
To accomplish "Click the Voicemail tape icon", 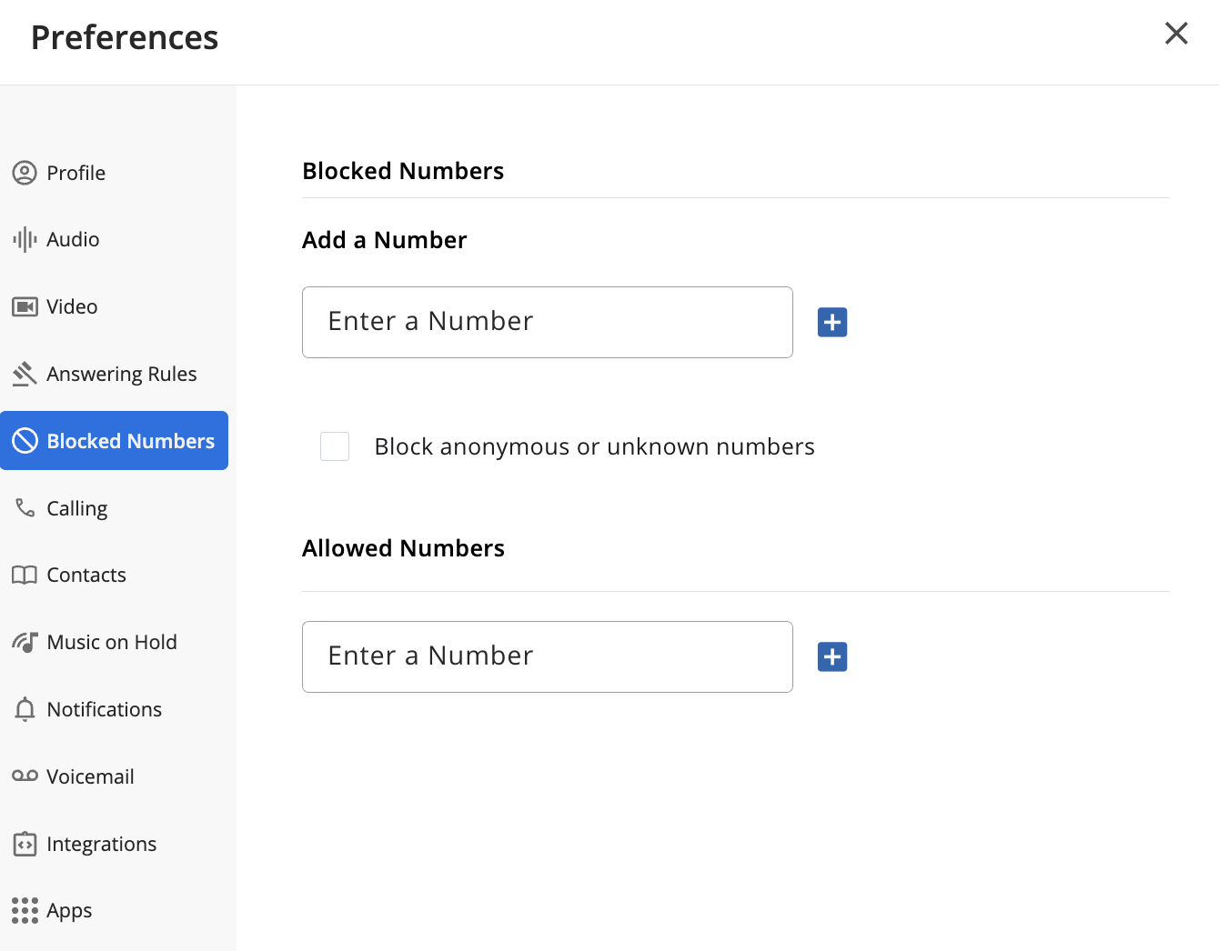I will (25, 776).
